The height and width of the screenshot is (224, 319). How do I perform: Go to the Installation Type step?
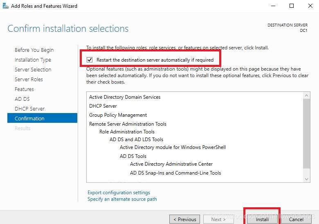[x=33, y=60]
